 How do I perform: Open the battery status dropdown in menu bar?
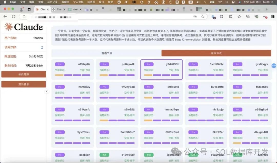click(x=212, y=2)
